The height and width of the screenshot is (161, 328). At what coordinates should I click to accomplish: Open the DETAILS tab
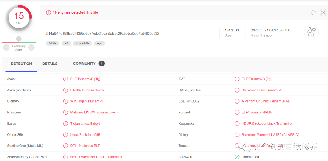[50, 64]
